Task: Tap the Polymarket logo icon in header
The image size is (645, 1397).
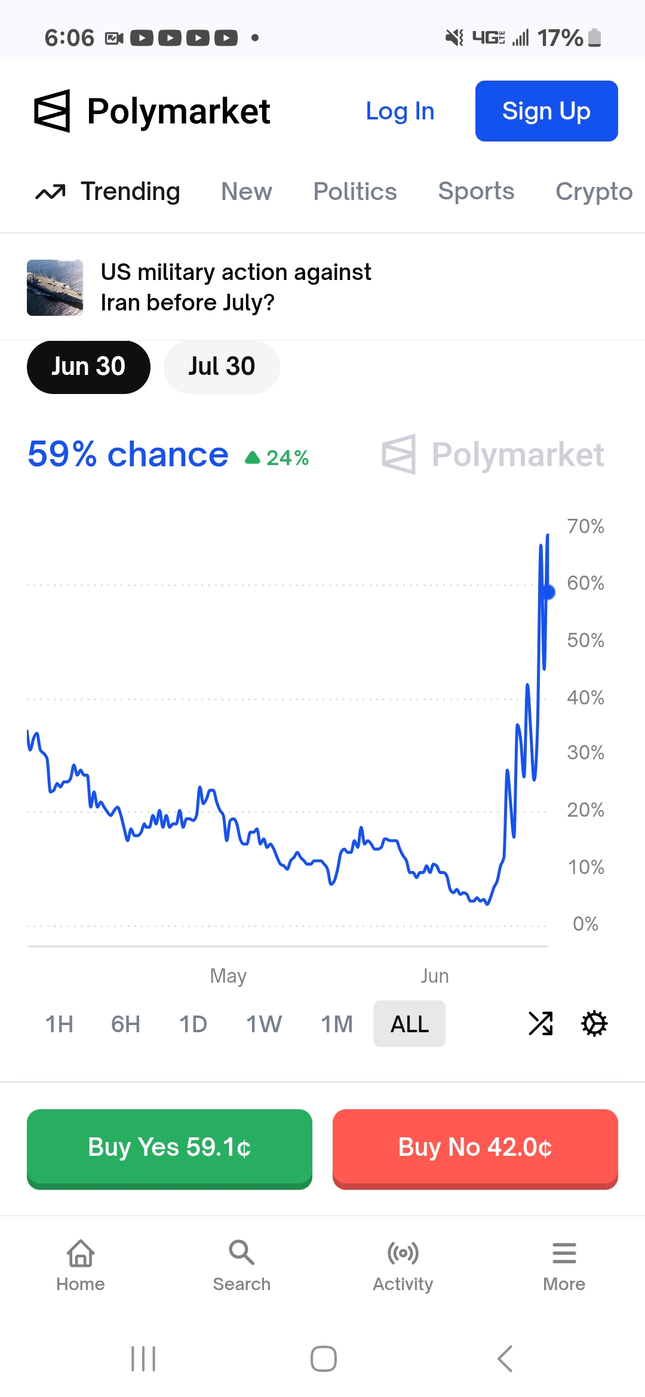Action: point(53,111)
